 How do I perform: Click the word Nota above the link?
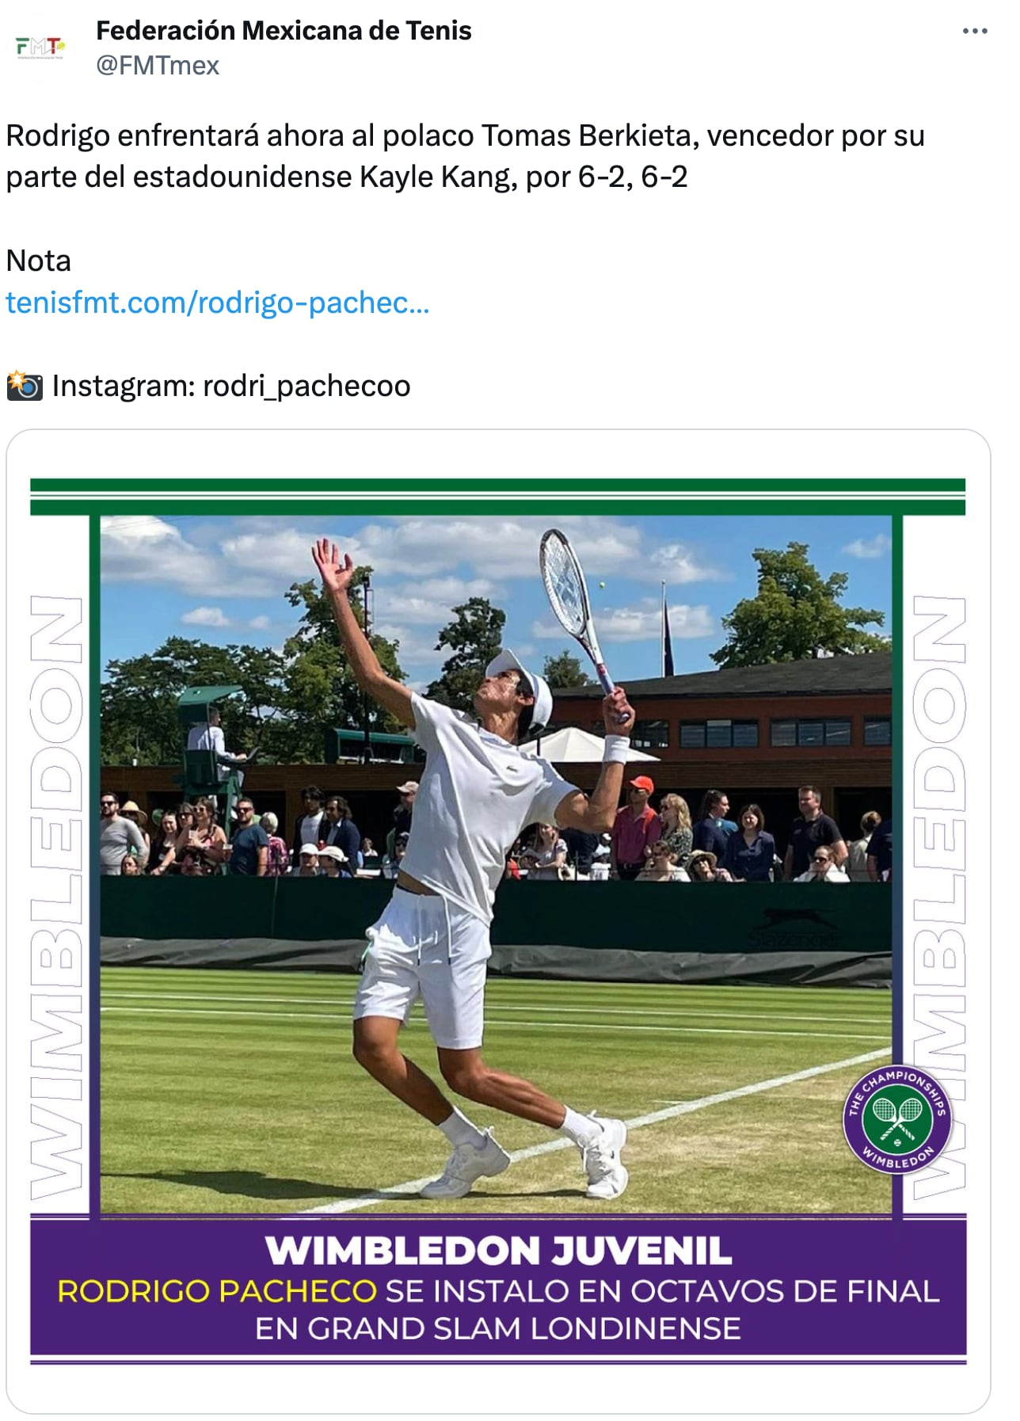tap(38, 261)
